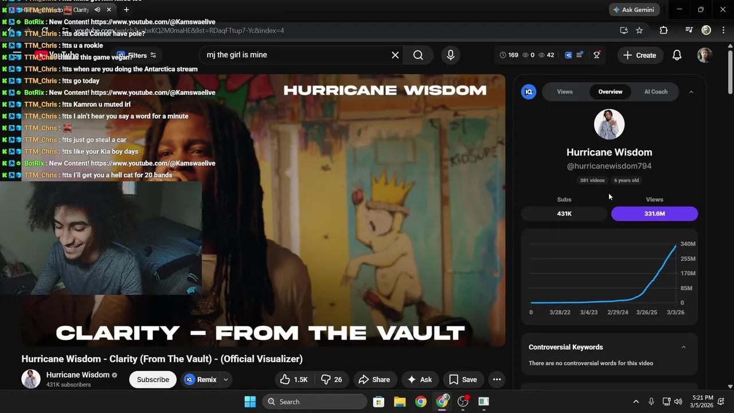Click the Create button
The height and width of the screenshot is (413, 734).
[639, 55]
